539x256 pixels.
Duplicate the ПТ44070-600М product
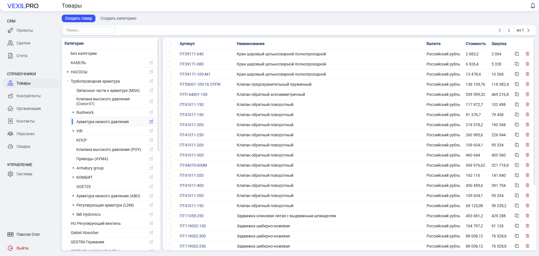coord(517,165)
